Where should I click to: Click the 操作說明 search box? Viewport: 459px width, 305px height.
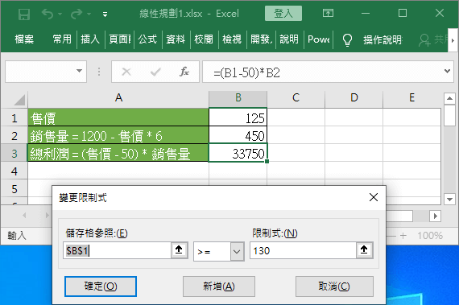click(x=382, y=39)
